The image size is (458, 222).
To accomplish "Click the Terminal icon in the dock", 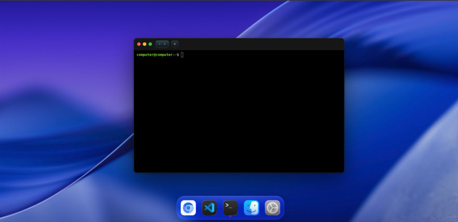I will [231, 208].
